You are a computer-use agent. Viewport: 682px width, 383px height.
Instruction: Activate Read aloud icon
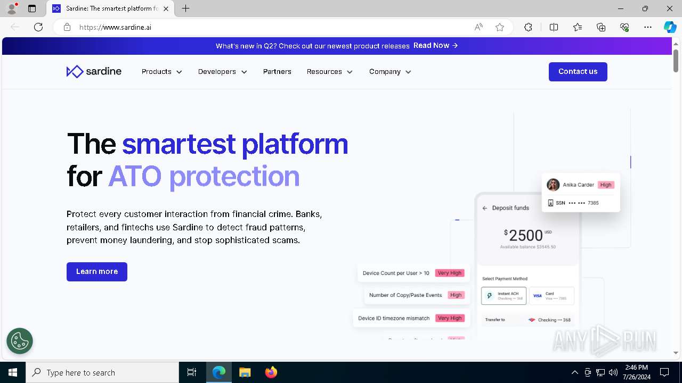pos(478,27)
